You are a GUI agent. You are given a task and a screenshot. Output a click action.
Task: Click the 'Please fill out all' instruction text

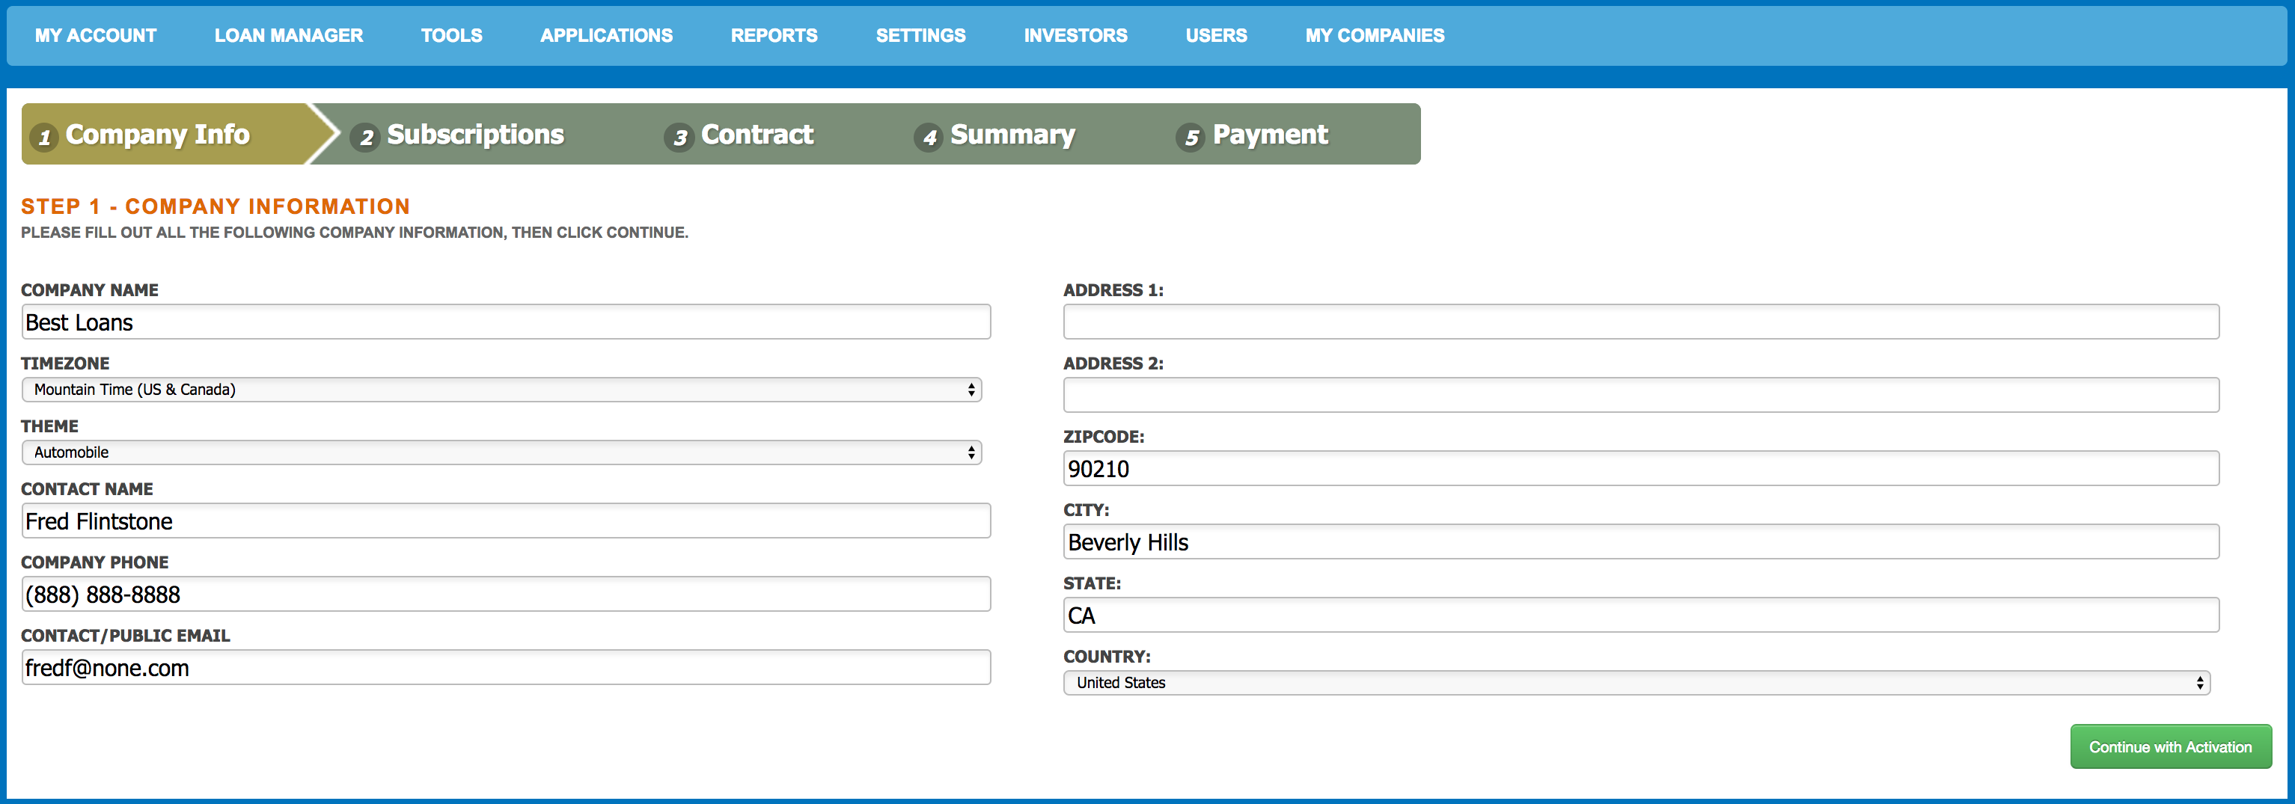tap(355, 233)
